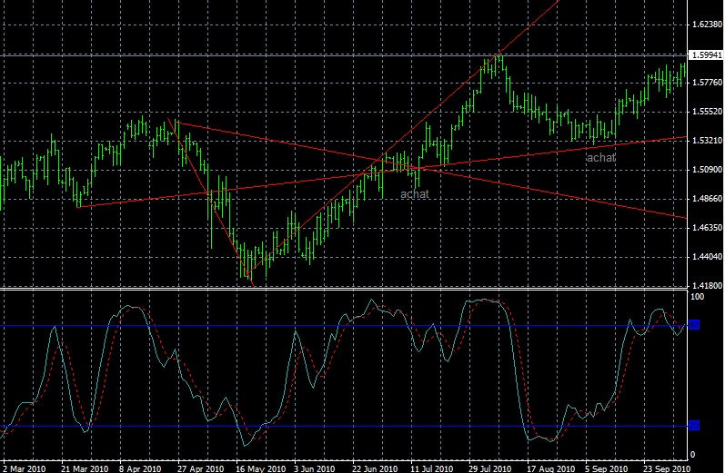Click the 1.50900 price axis label
The image size is (725, 473).
coord(707,170)
